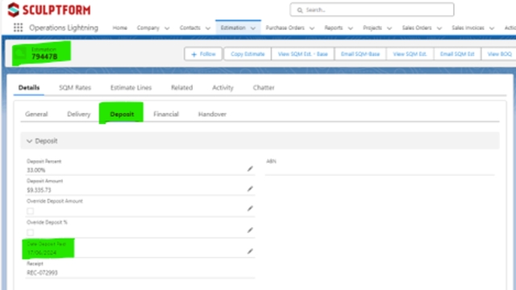Open Contacts navigation tab

click(190, 28)
